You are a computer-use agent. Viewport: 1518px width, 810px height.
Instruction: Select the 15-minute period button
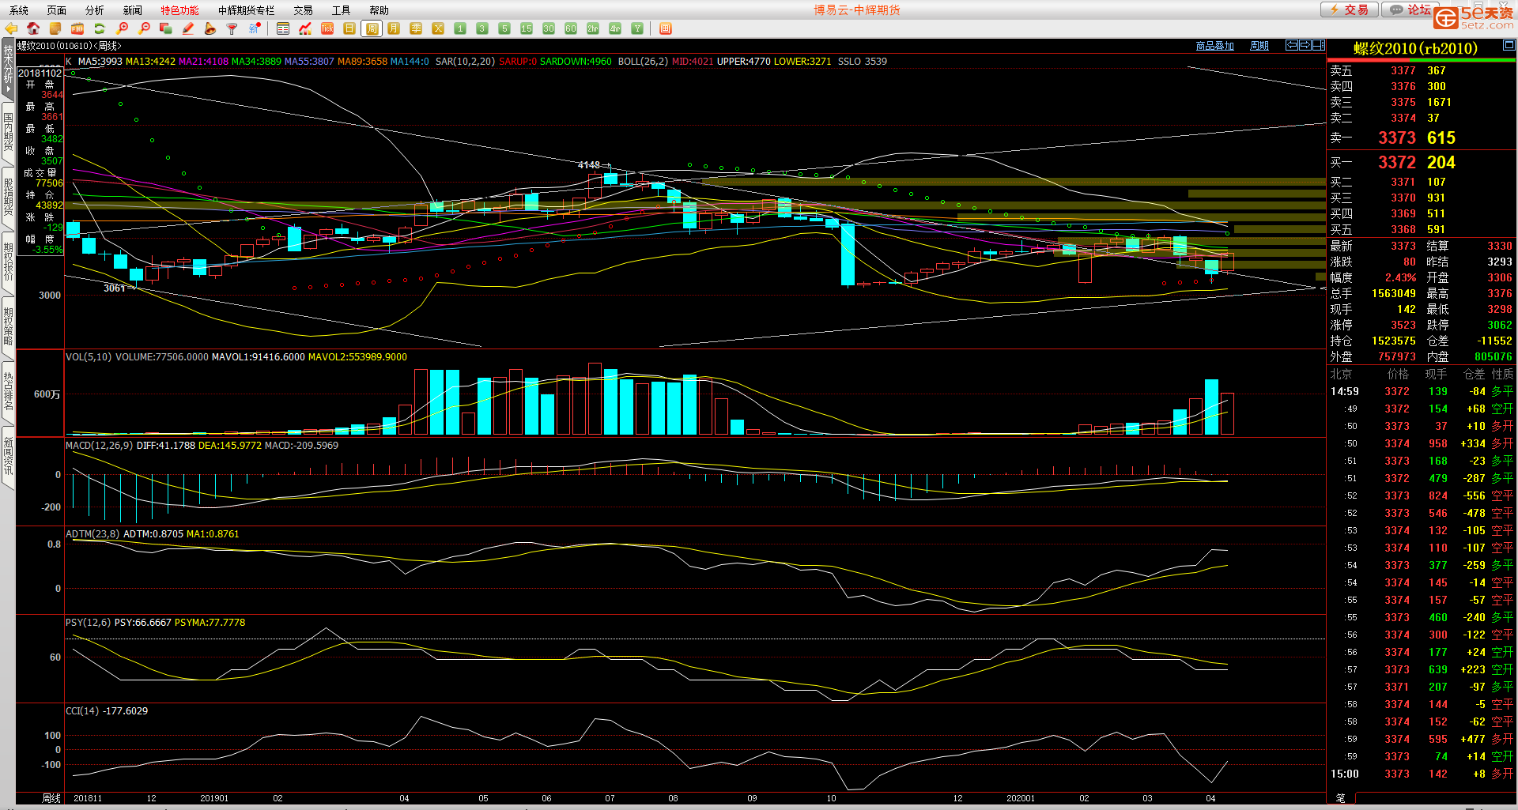point(527,28)
